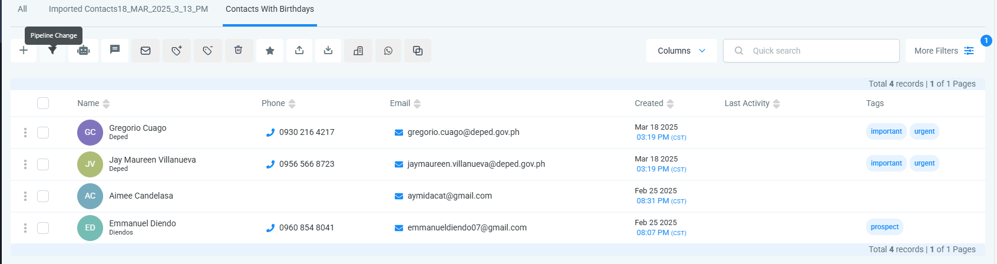
Task: Click the WhatsApp icon in toolbar
Action: [x=388, y=51]
